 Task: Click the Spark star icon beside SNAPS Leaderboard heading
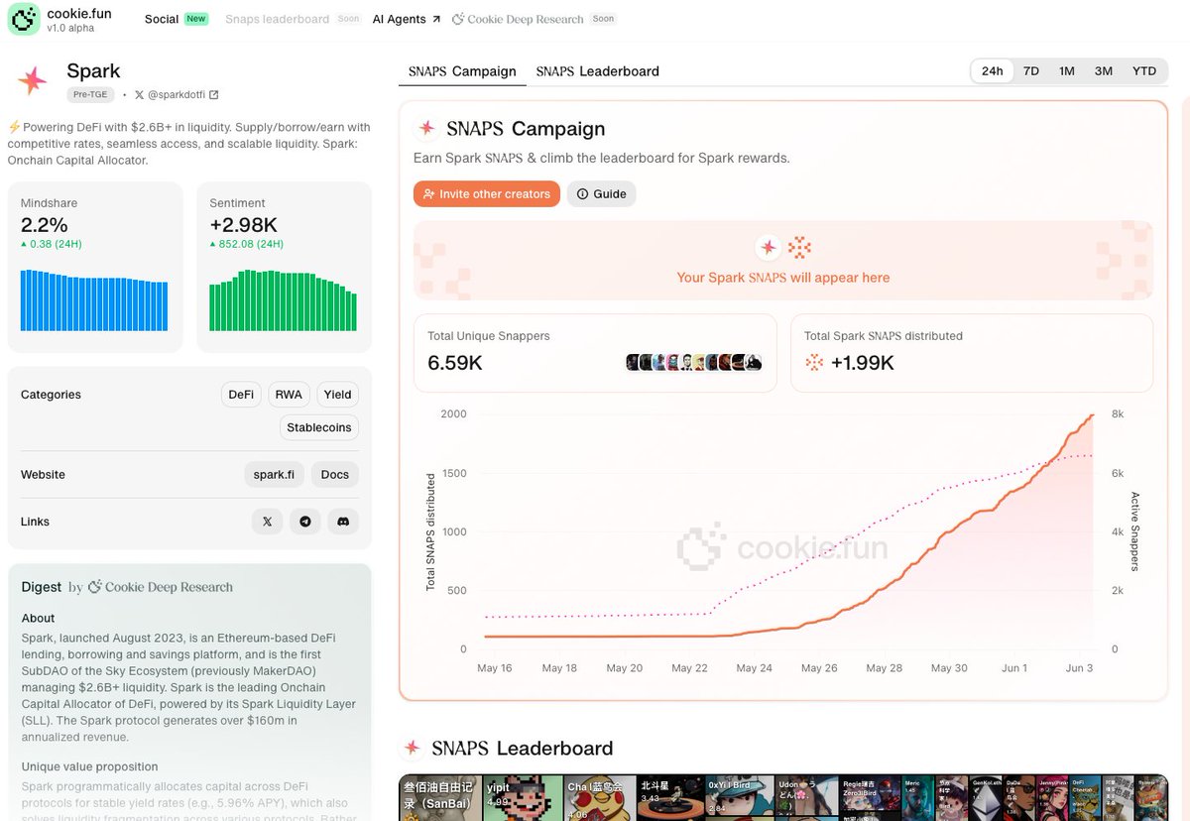coord(411,748)
